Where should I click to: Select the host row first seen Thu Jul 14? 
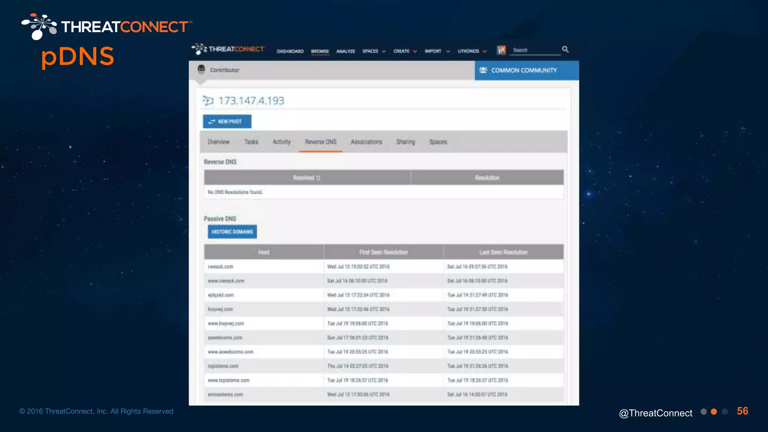384,366
